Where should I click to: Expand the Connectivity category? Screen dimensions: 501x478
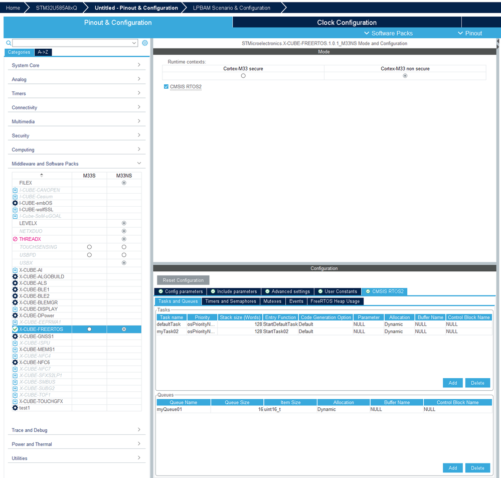(76, 107)
